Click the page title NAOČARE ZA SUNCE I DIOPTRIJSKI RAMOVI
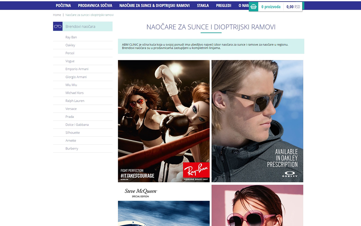This screenshot has width=361, height=226. pos(211,27)
